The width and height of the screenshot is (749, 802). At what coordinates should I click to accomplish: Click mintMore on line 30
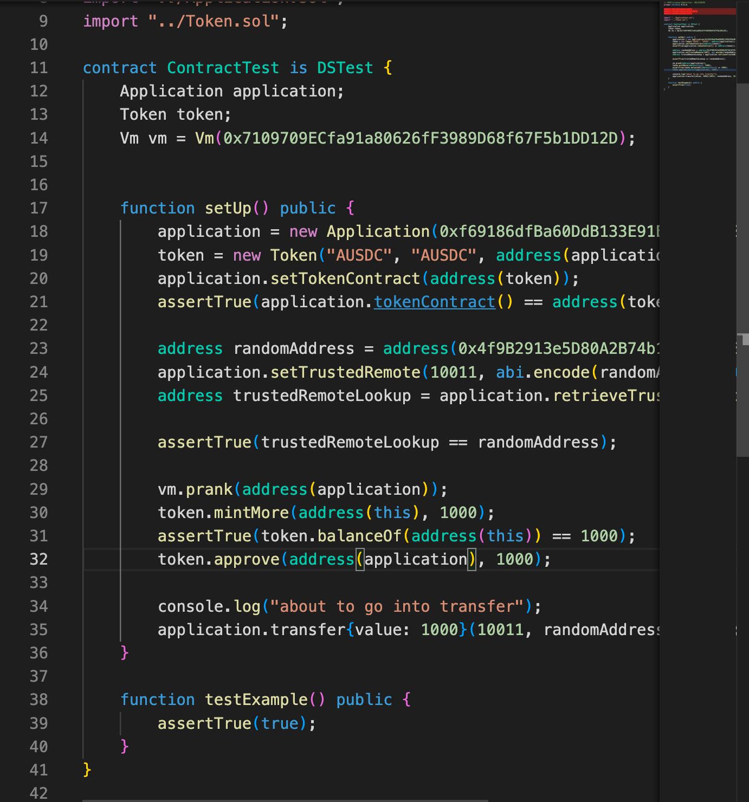251,513
